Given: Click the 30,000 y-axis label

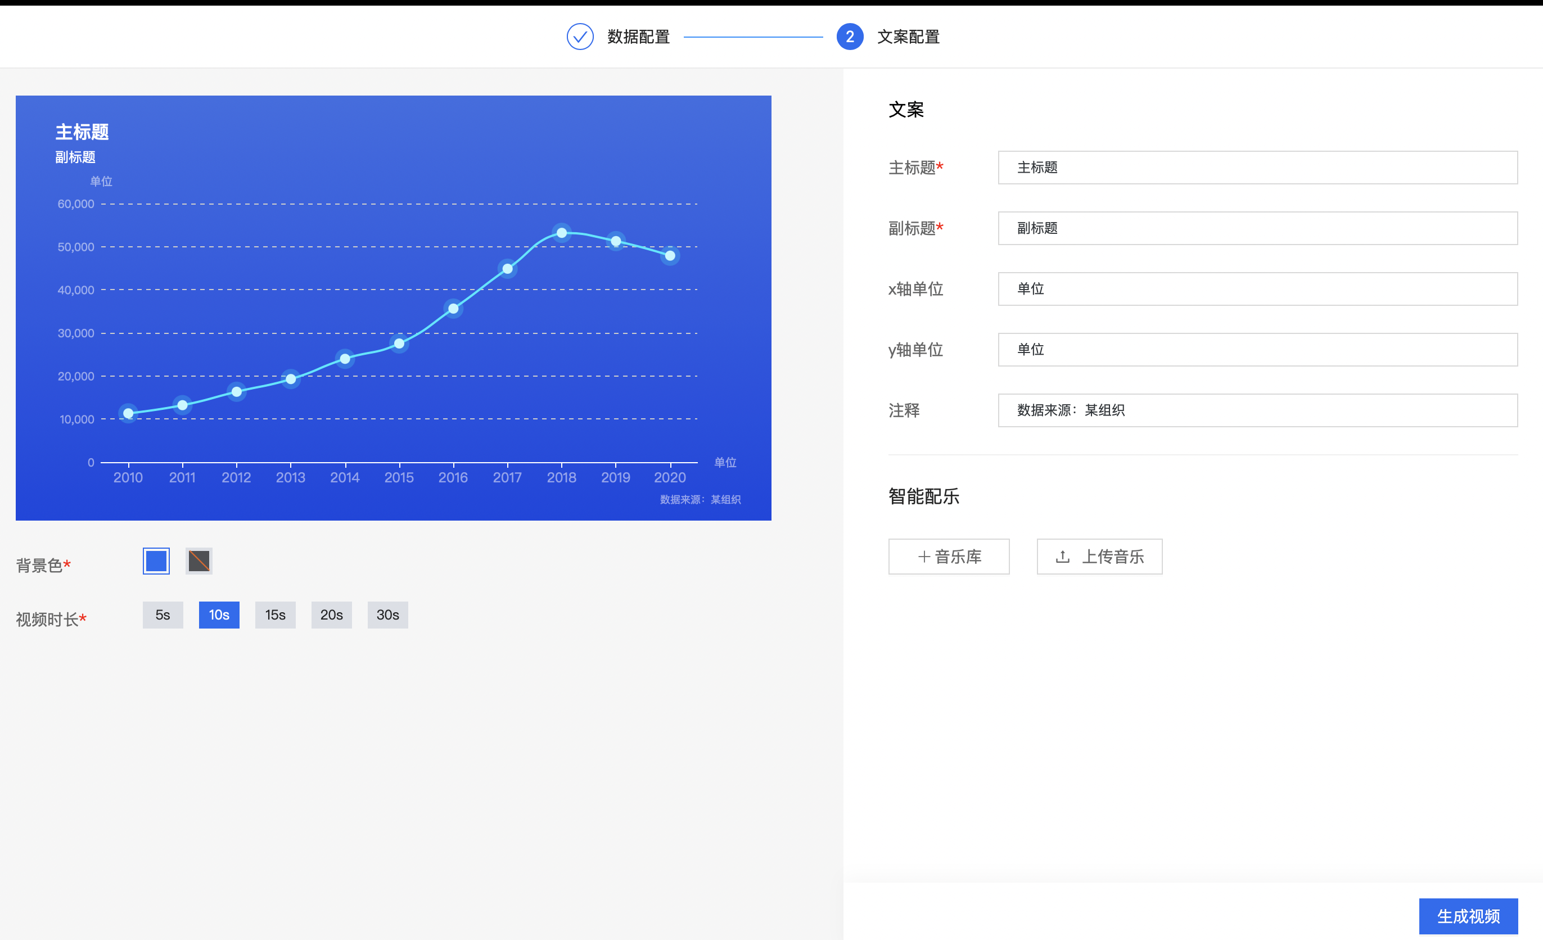Looking at the screenshot, I should click(x=76, y=333).
